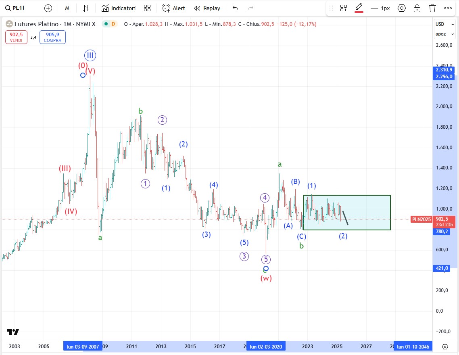This screenshot has height=355, width=459.
Task: Start bar Replay mode
Action: tap(207, 8)
